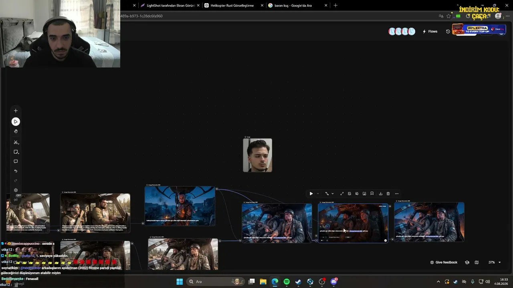
Task: Open the taskbar clock showing 16:33
Action: pyautogui.click(x=501, y=282)
